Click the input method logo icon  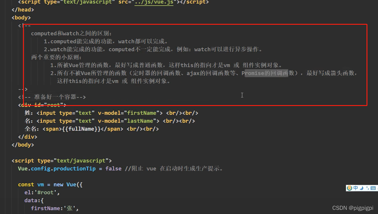point(350,188)
